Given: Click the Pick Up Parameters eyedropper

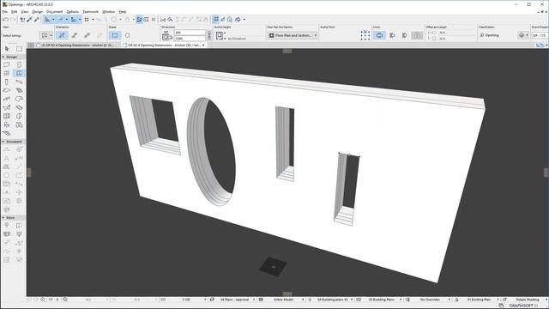Looking at the screenshot, I should (30, 20).
